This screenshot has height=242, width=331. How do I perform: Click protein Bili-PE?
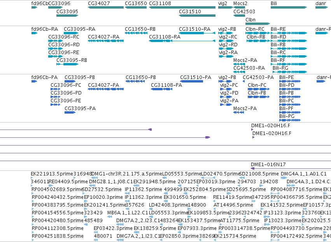pos(286,77)
